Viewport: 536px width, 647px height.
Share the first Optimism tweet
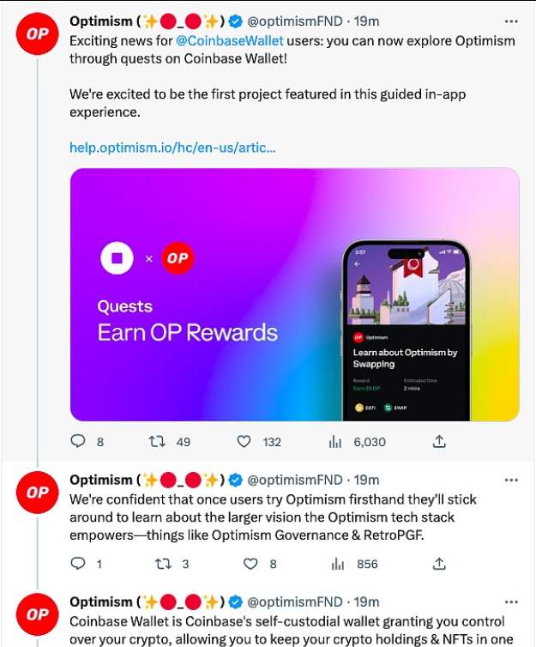(x=439, y=442)
